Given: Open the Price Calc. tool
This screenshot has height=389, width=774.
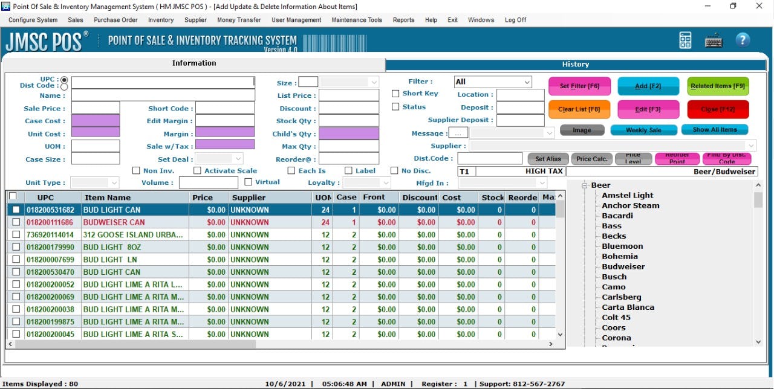Looking at the screenshot, I should coord(591,159).
